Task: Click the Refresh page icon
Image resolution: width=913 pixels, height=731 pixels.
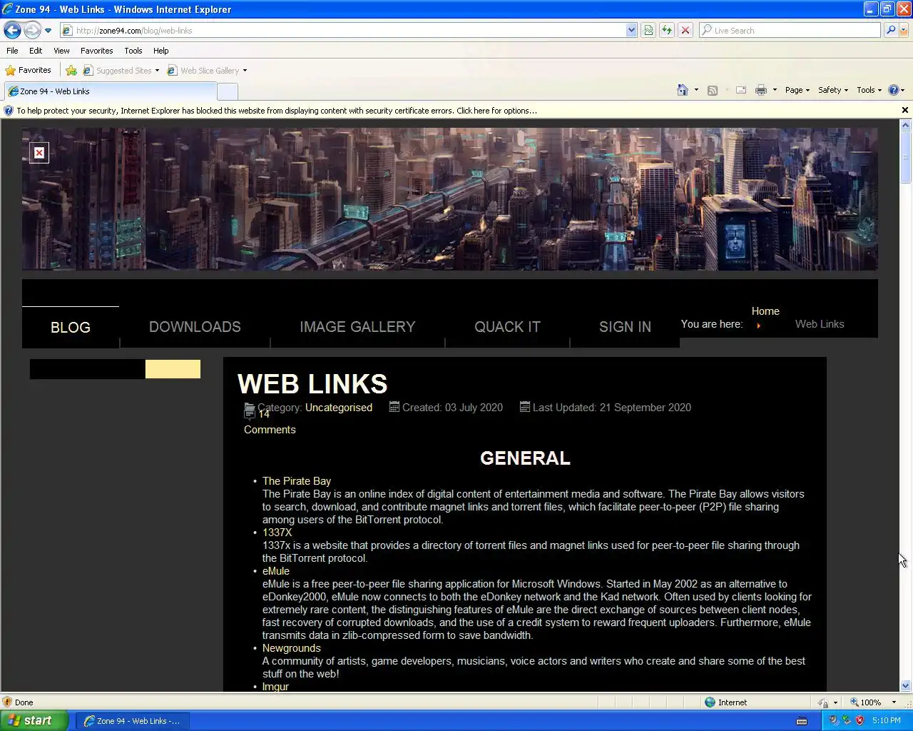Action: 667,30
